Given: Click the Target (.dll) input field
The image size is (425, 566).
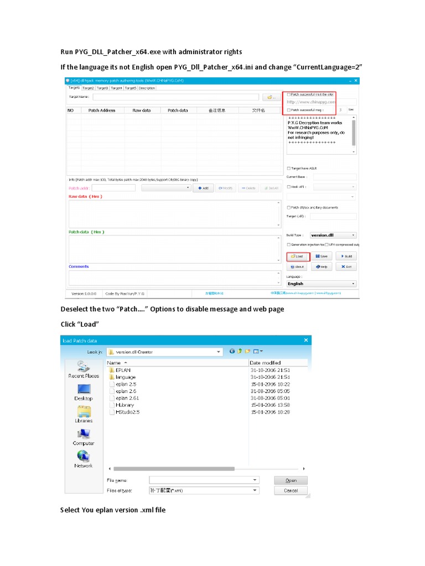Looking at the screenshot, I should coord(333,216).
